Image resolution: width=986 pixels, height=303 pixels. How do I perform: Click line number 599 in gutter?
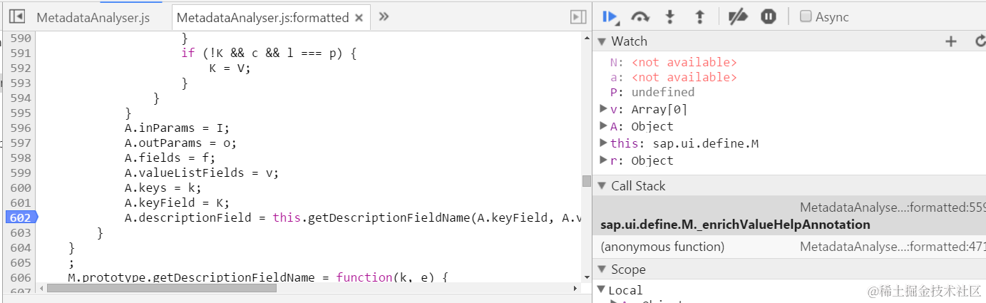pos(20,173)
